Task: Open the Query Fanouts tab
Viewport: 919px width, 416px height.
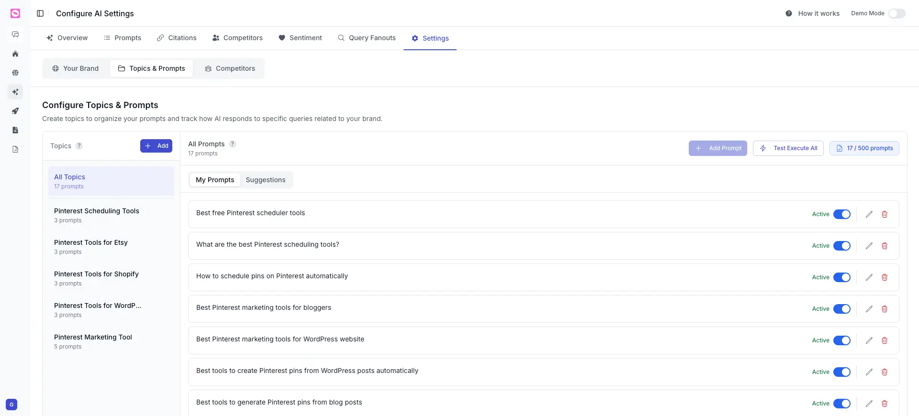Action: point(367,38)
